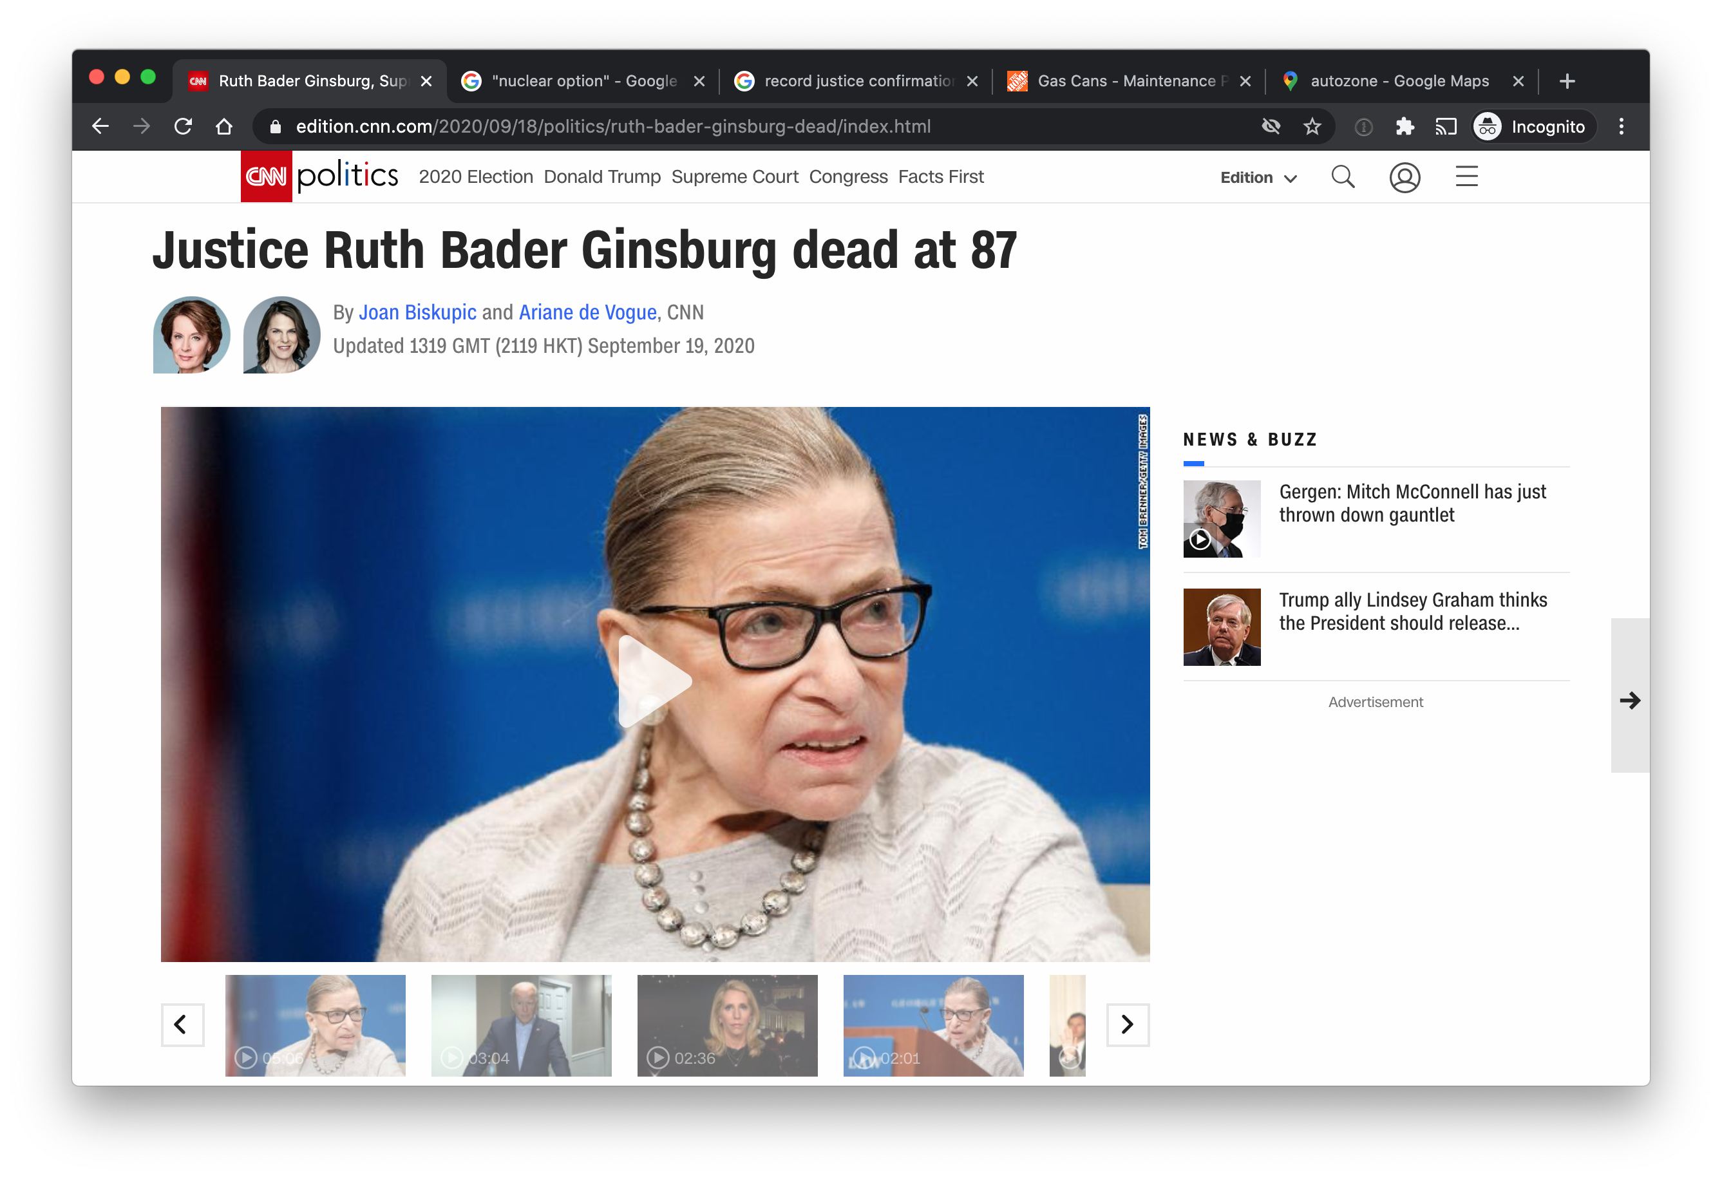Switch to the Gas Cans Home Depot tab
The image size is (1722, 1181).
[1128, 80]
